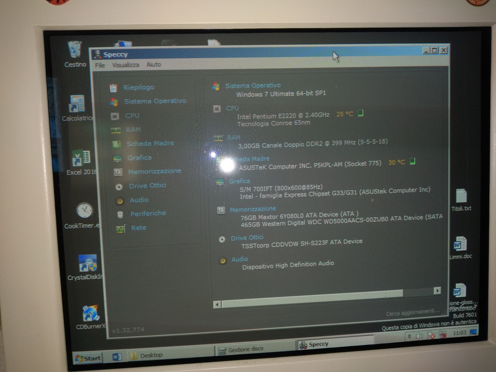Click the Drive Ottici heading in summary
This screenshot has height=372, width=496.
pos(247,238)
